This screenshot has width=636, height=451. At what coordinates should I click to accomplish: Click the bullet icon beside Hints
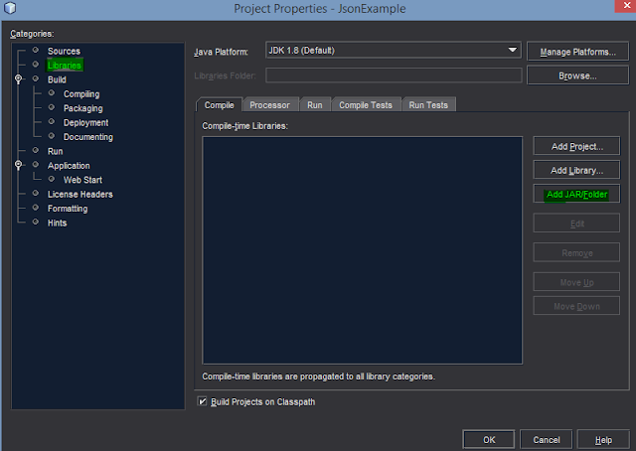[x=36, y=222]
